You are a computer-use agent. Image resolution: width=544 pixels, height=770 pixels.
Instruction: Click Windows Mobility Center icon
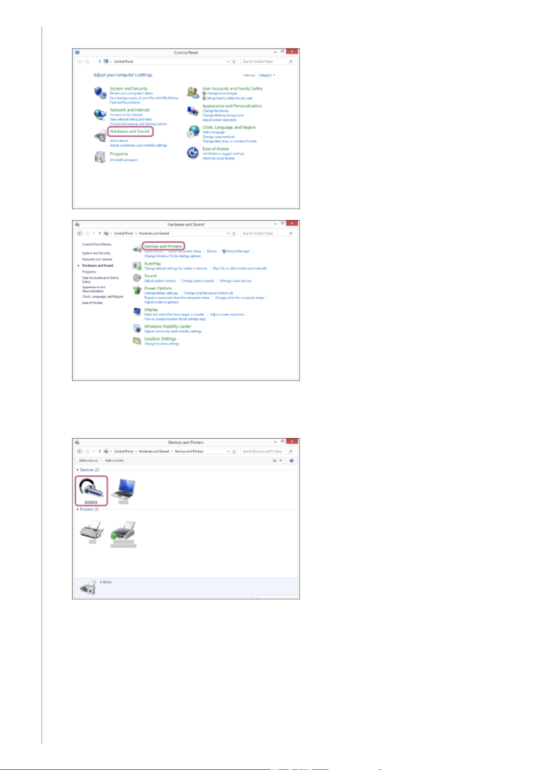137,328
